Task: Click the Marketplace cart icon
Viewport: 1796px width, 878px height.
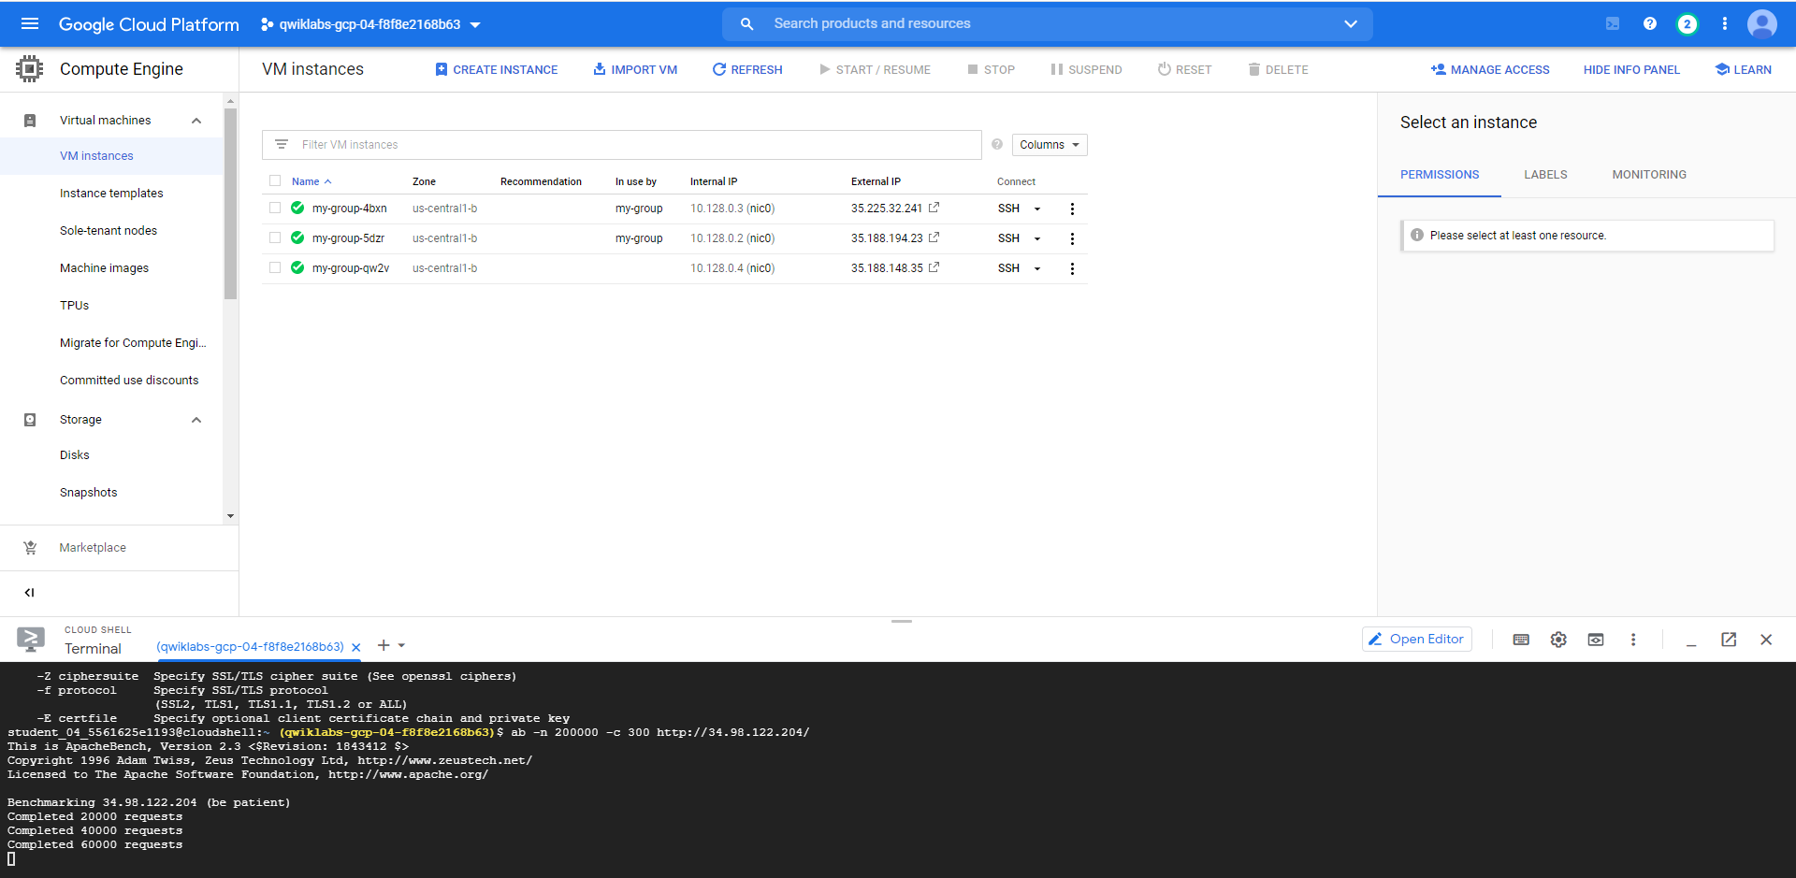Action: coord(30,548)
